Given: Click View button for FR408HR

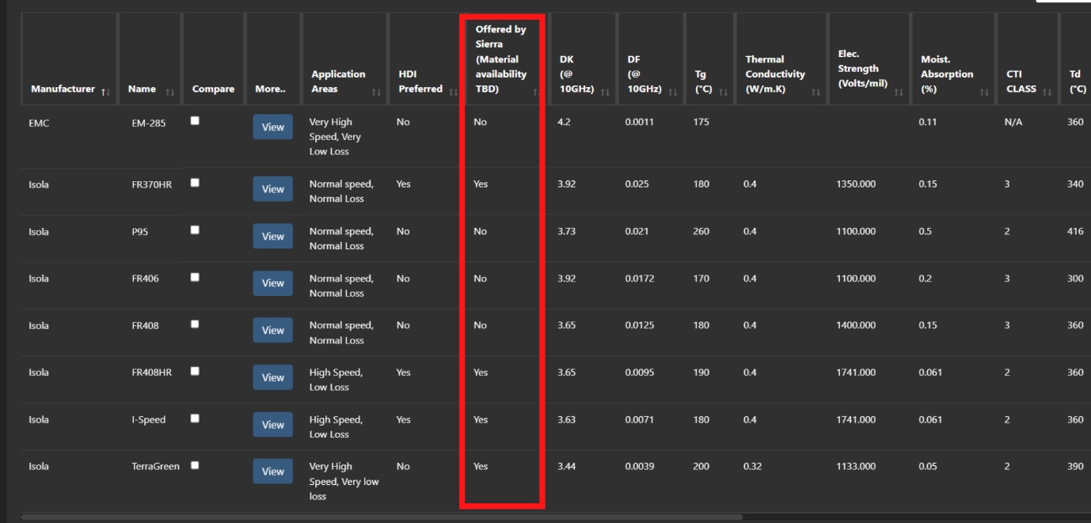Looking at the screenshot, I should pos(273,377).
